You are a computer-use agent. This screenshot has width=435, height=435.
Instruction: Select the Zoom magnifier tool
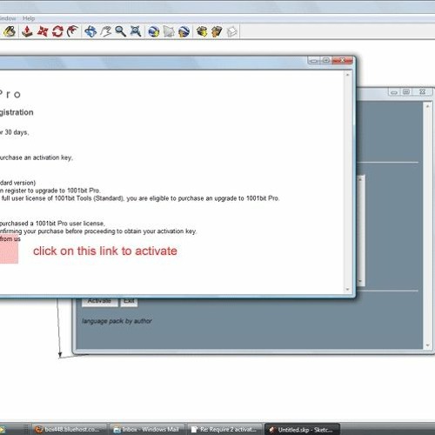pos(121,31)
